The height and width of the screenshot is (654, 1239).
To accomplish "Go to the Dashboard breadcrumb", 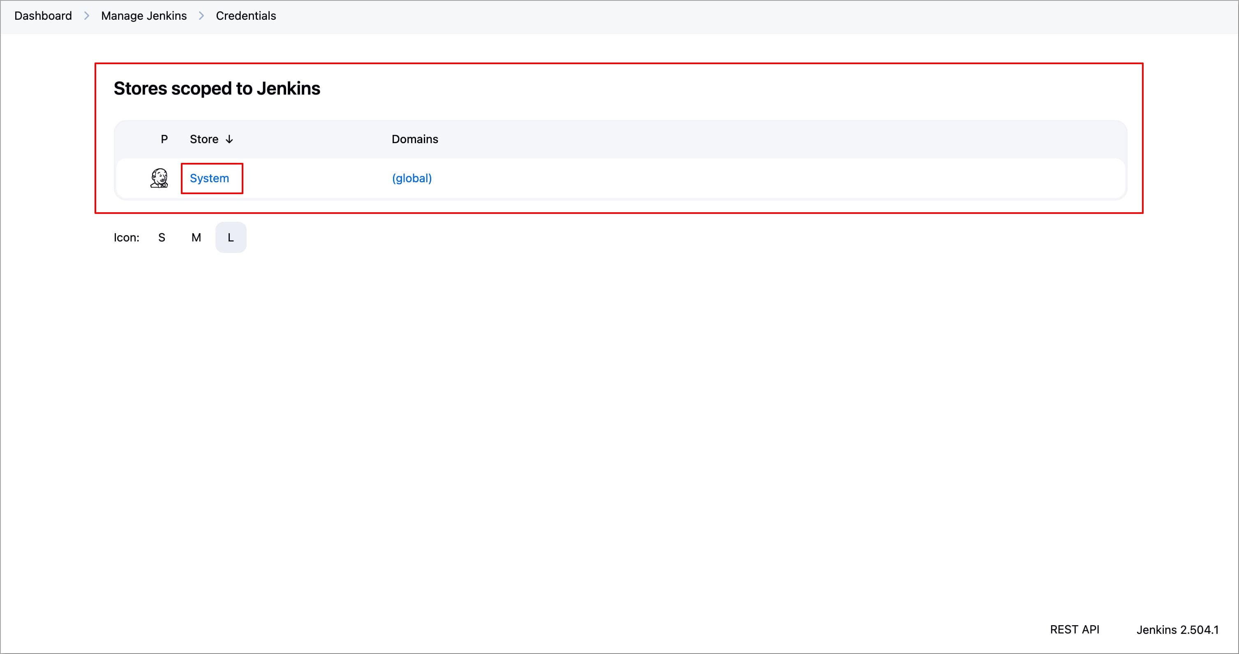I will (x=43, y=16).
